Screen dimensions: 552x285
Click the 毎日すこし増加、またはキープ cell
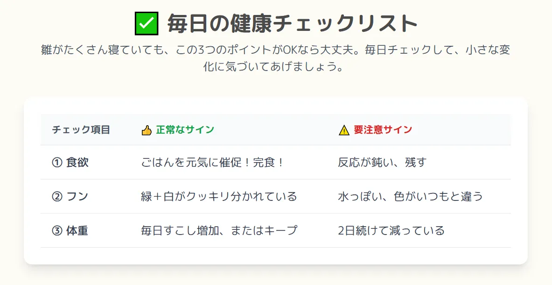219,231
